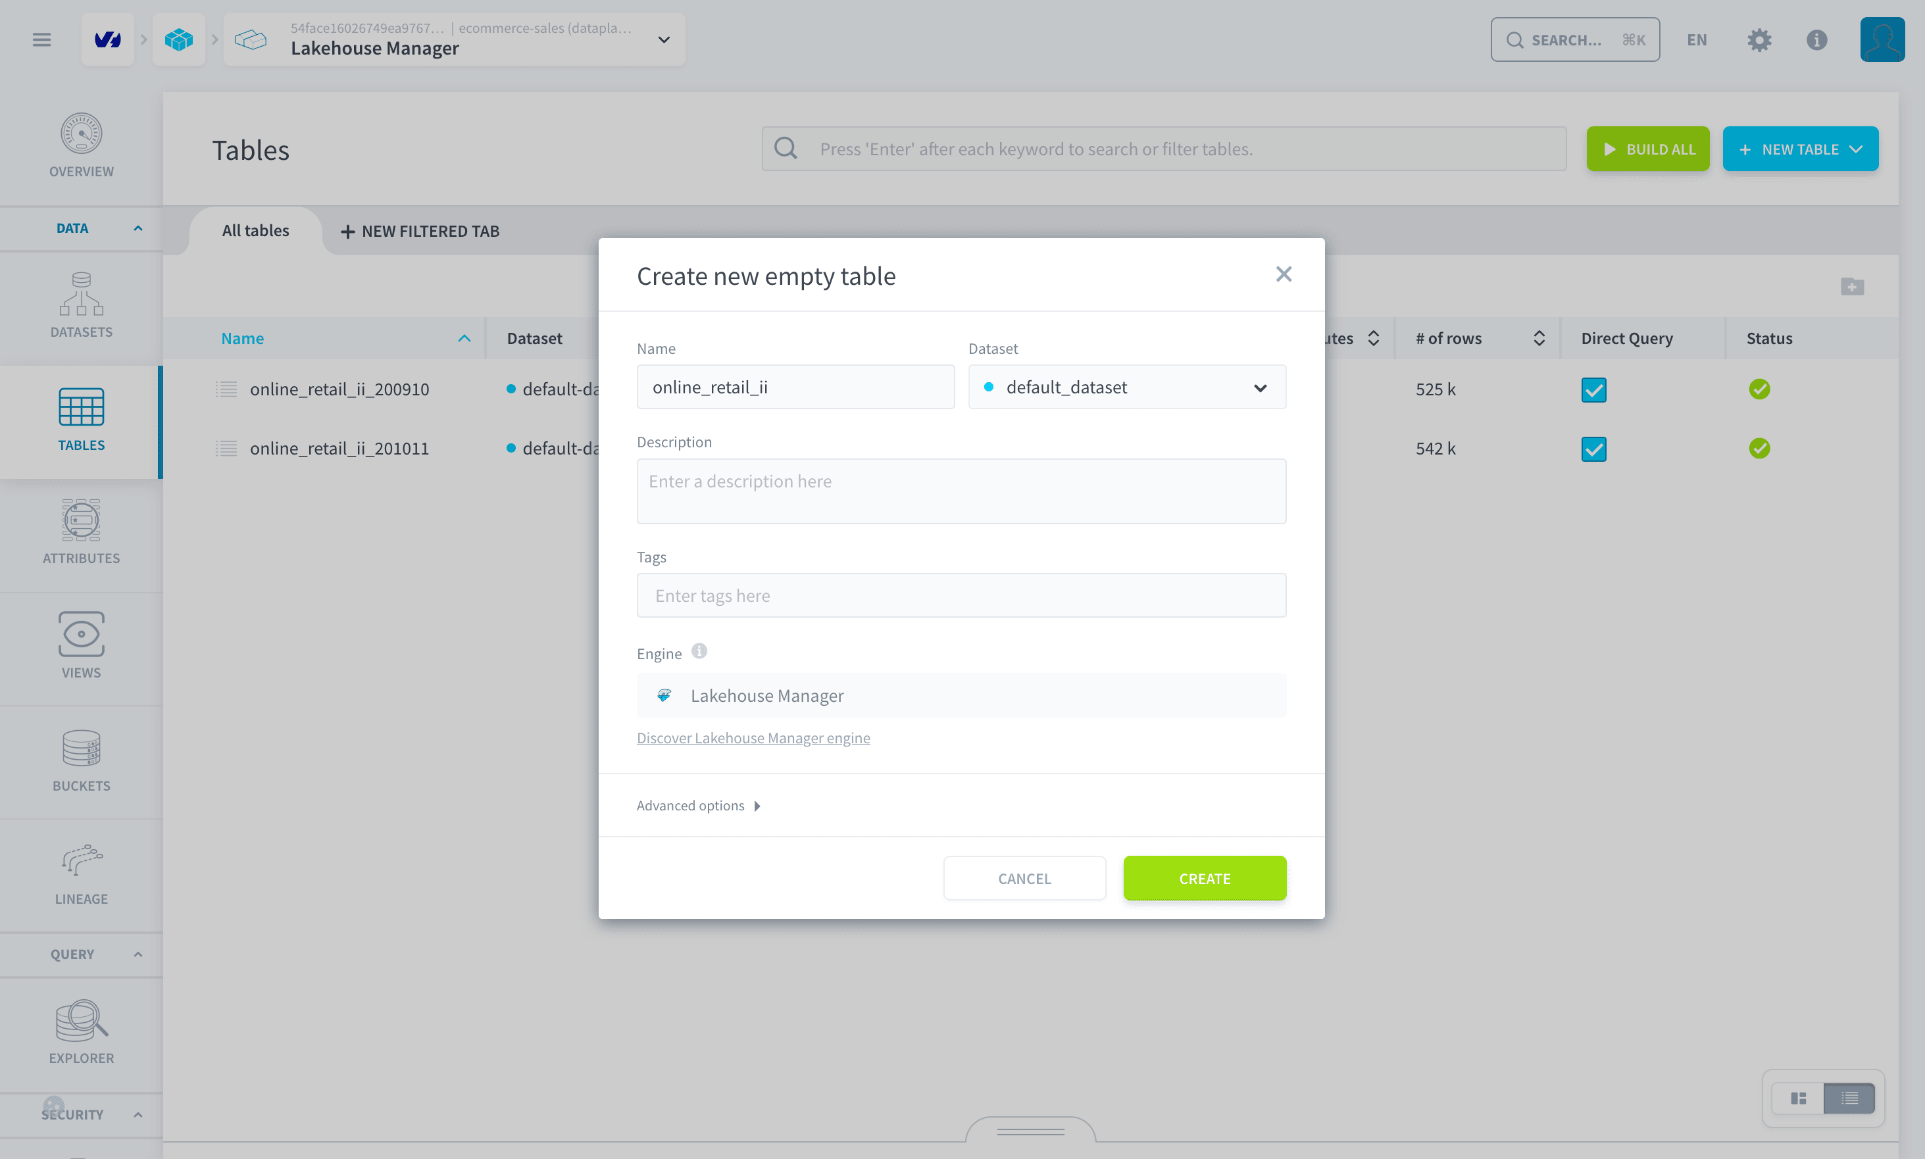Sort by the # of rows column
This screenshot has height=1159, width=1925.
[1479, 338]
